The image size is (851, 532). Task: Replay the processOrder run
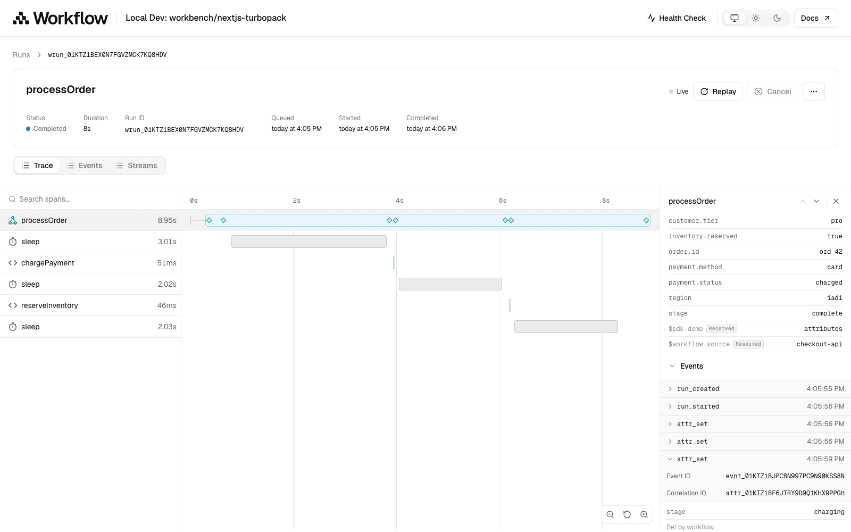click(718, 92)
